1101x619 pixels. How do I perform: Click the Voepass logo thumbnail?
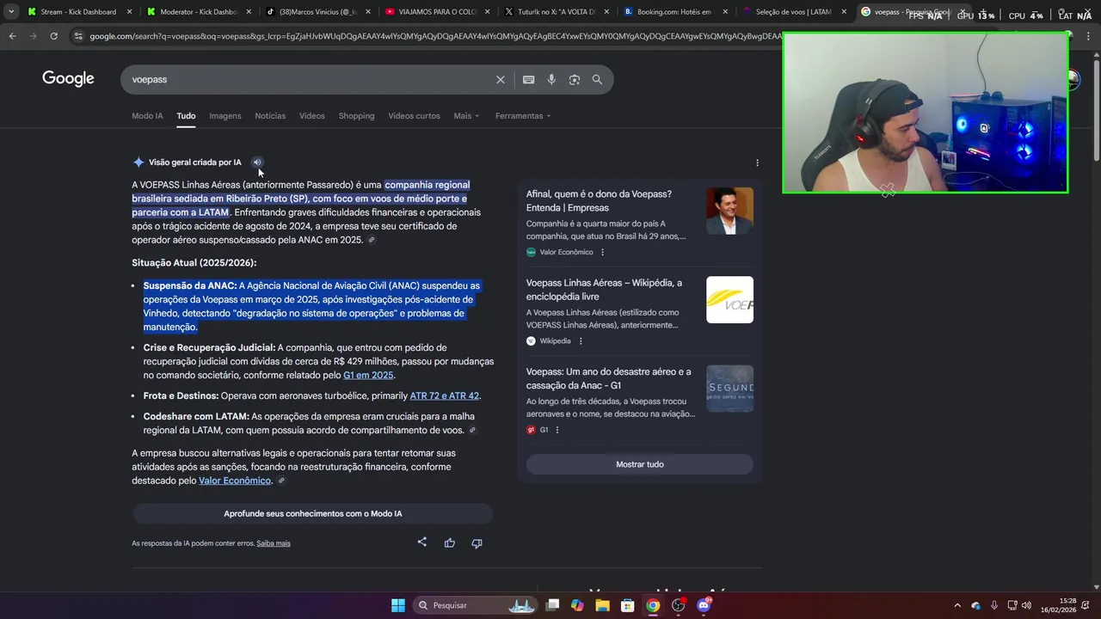click(729, 299)
